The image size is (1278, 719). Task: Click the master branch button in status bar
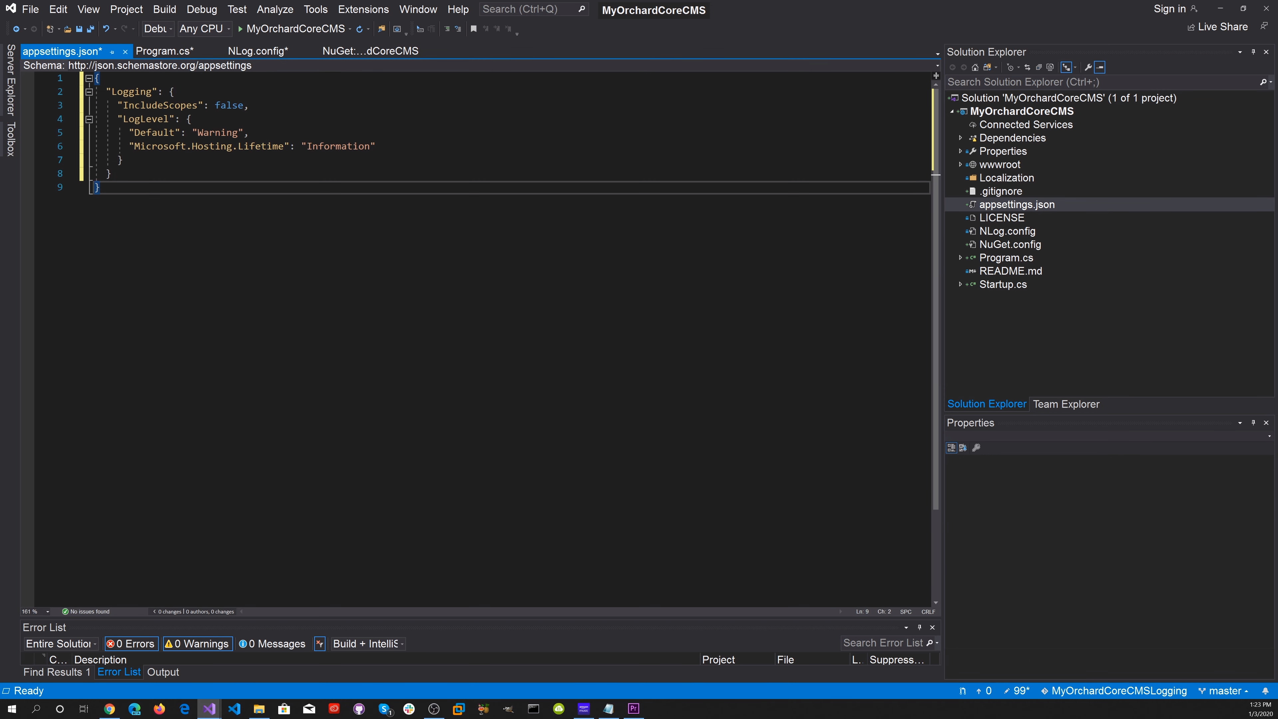(x=1223, y=691)
